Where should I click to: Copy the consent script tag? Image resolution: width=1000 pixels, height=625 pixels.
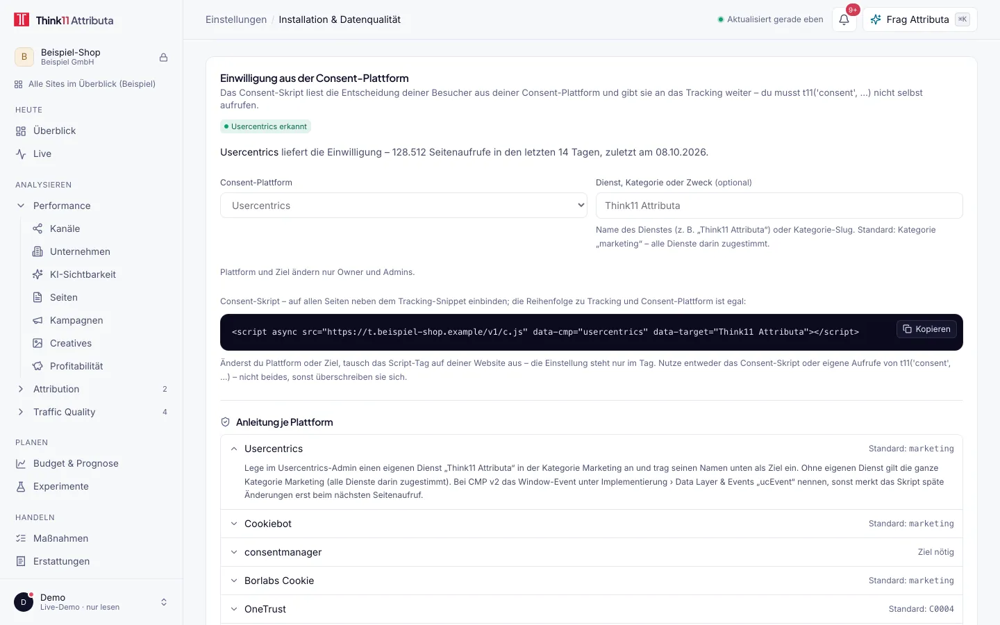(927, 329)
